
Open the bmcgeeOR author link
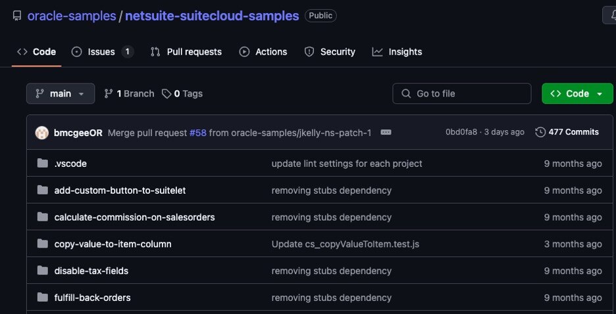point(78,133)
